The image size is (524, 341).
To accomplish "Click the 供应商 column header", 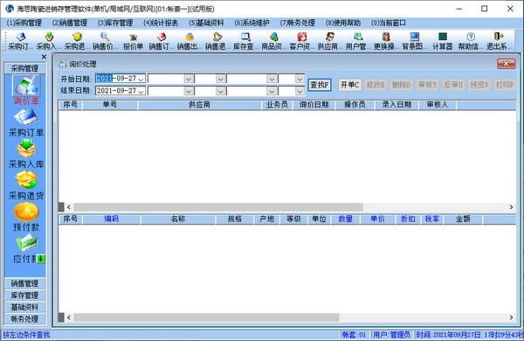I will 199,105.
